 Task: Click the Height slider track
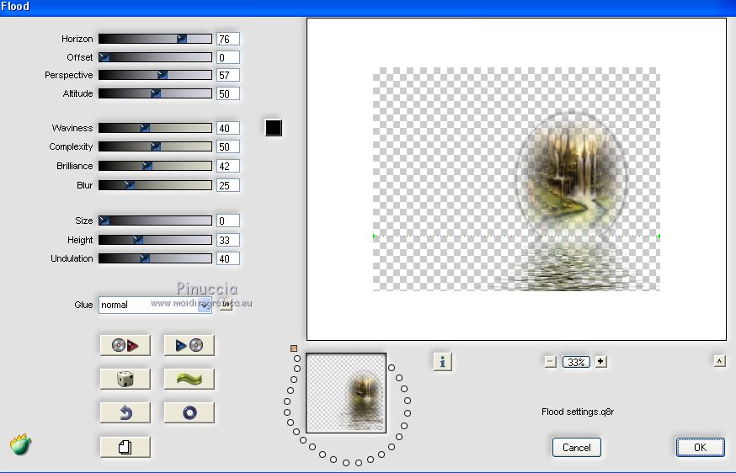(155, 240)
